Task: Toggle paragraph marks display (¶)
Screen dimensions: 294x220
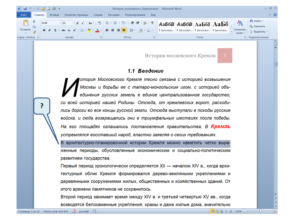Action: [x=152, y=23]
